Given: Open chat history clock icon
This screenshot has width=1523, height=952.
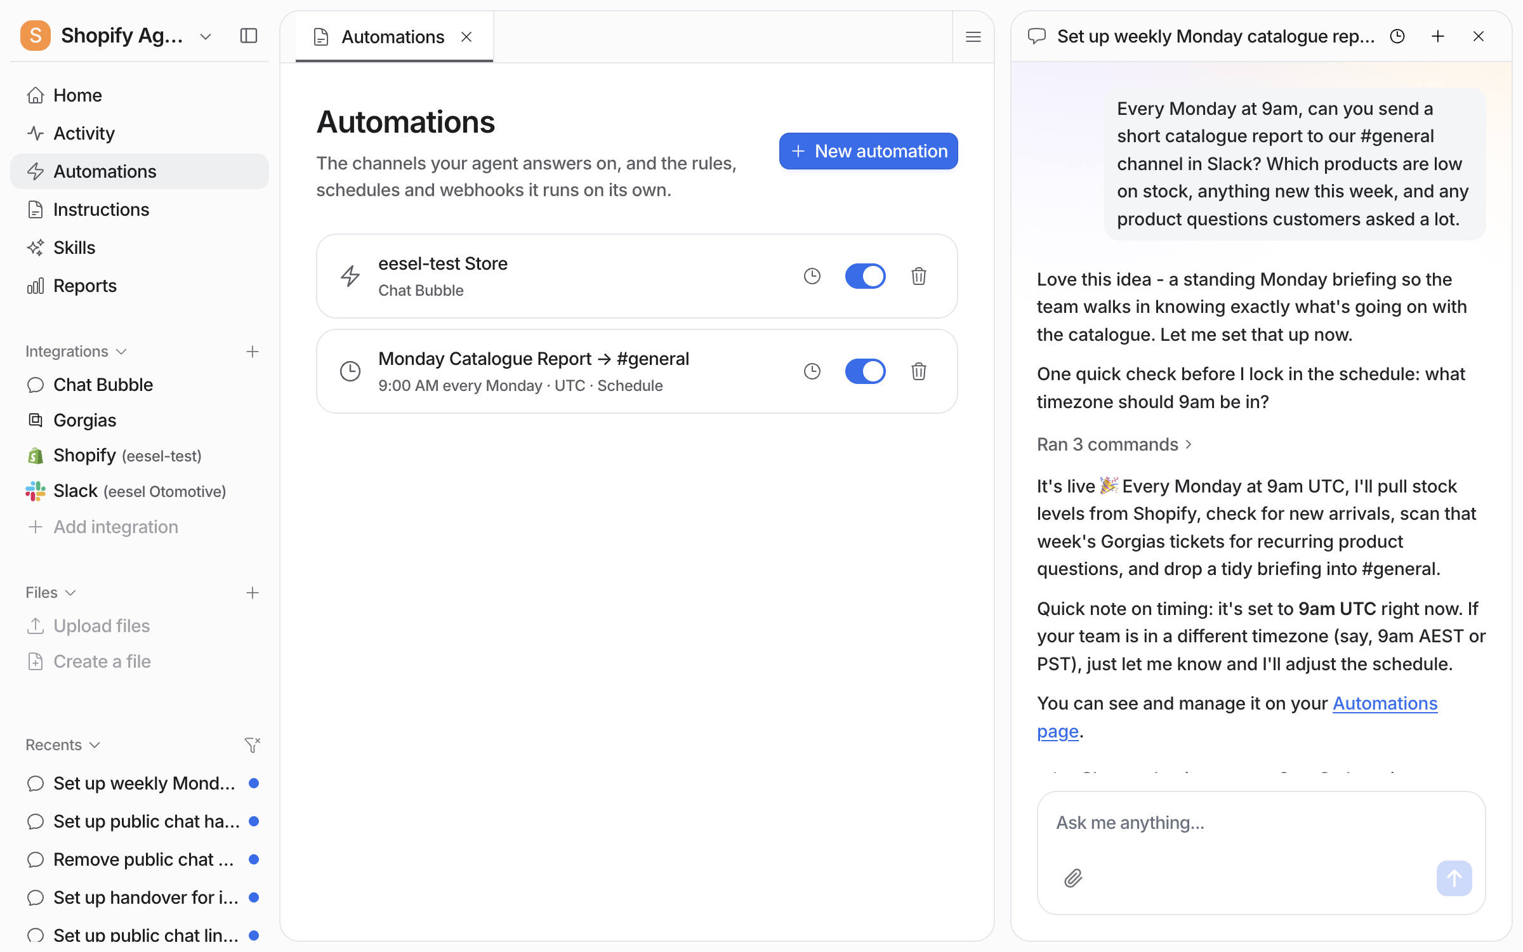Looking at the screenshot, I should tap(1397, 36).
